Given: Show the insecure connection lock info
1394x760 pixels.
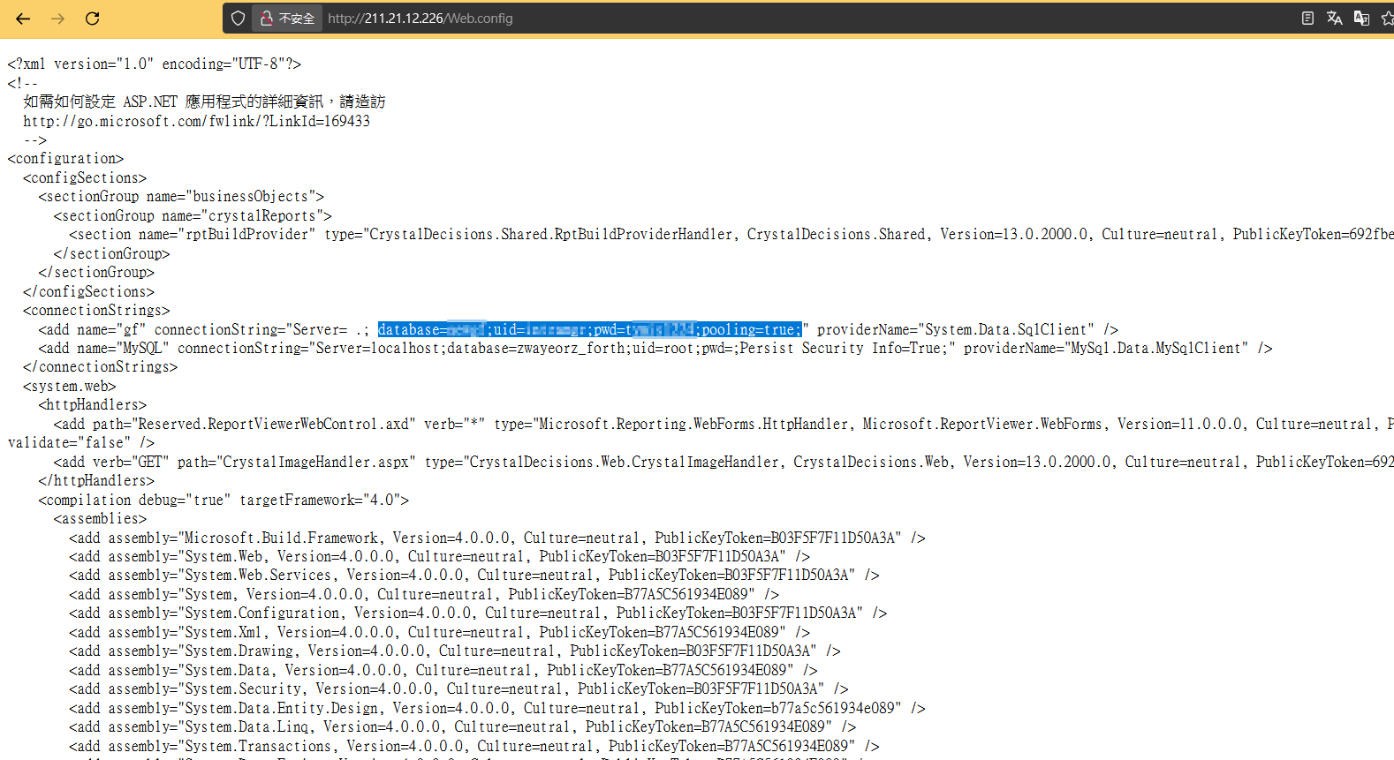Looking at the screenshot, I should click(267, 18).
